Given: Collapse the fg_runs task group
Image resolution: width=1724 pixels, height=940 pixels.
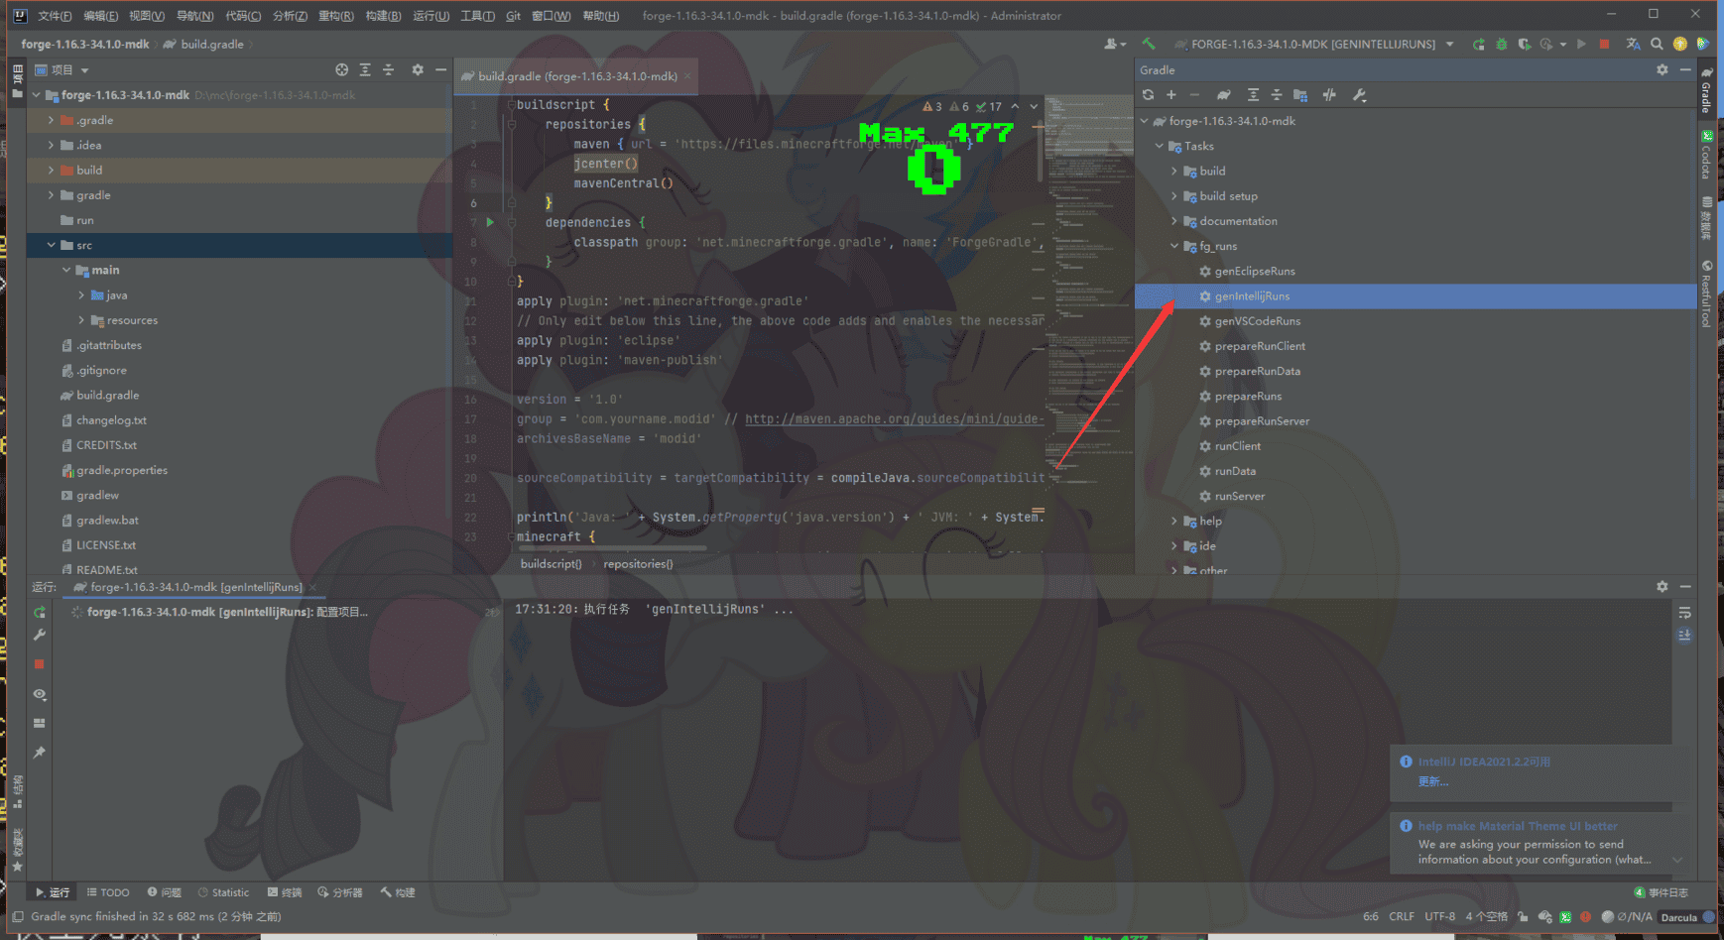Looking at the screenshot, I should [x=1174, y=246].
